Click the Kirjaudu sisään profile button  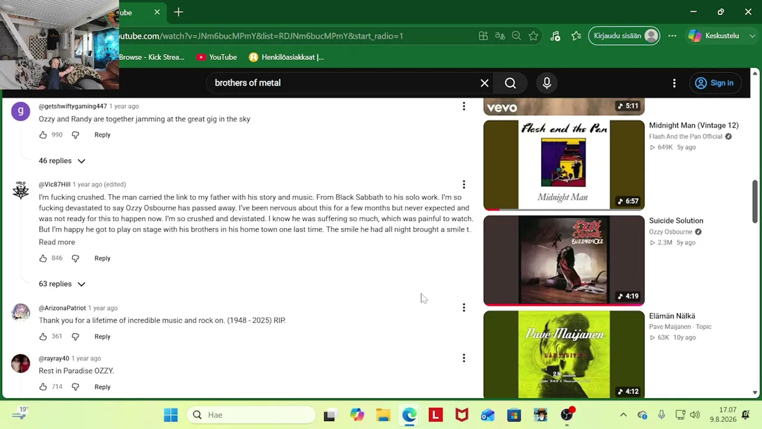624,36
